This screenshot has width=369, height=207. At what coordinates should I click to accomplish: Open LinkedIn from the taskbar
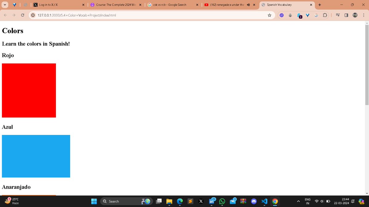212,201
